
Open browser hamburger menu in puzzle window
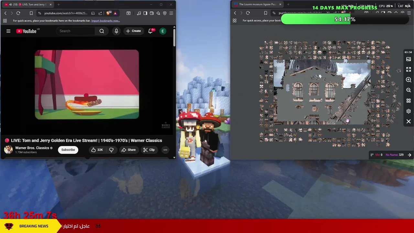(x=409, y=13)
